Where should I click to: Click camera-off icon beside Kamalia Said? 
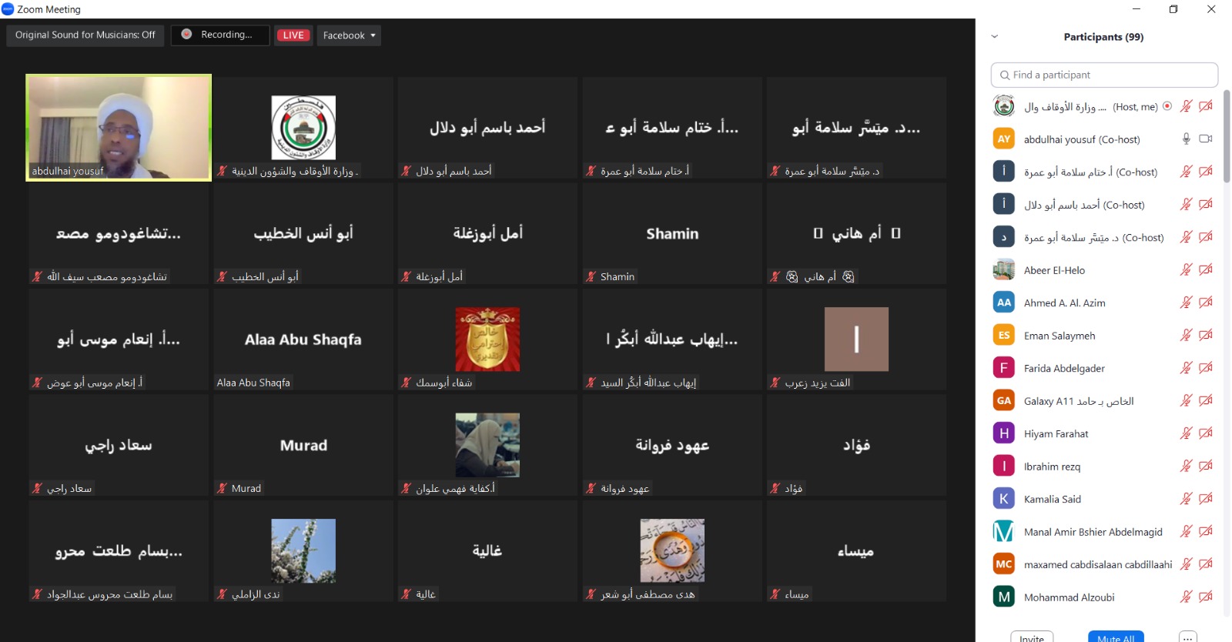1206,499
